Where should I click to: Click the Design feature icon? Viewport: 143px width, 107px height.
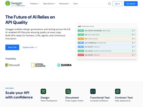[43, 91]
